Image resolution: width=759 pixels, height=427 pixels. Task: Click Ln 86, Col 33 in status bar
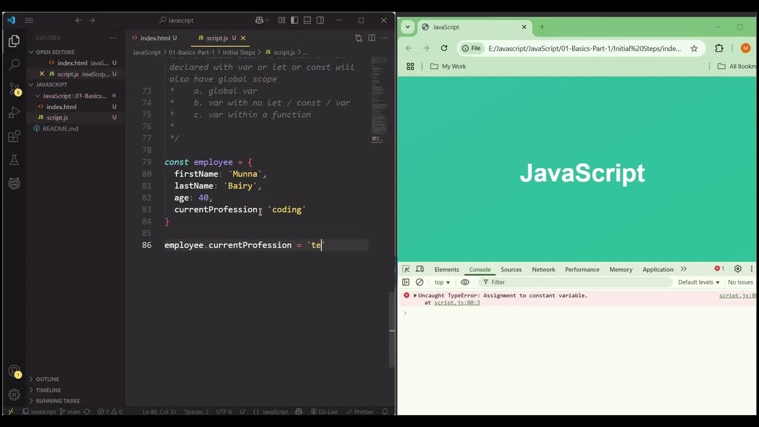click(159, 412)
